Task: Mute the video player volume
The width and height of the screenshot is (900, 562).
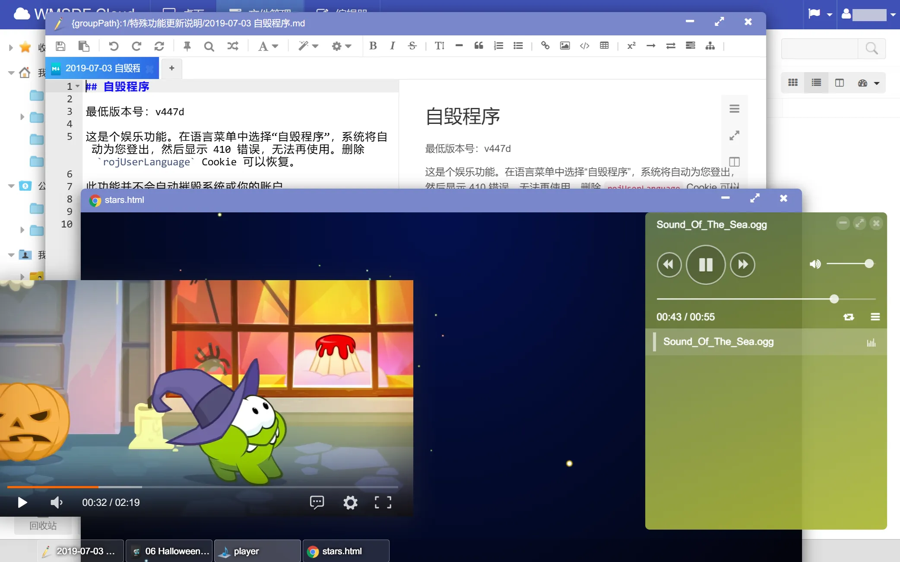Action: click(x=56, y=502)
